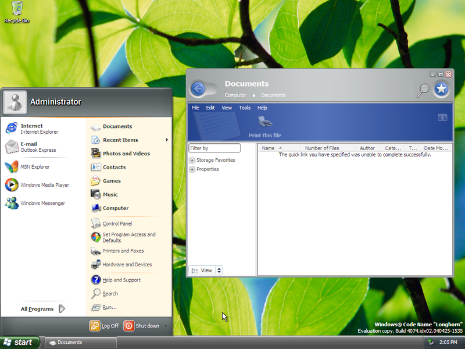Image resolution: width=465 pixels, height=349 pixels.
Task: Toggle the info pane icon in Documents
Action: pos(442,117)
